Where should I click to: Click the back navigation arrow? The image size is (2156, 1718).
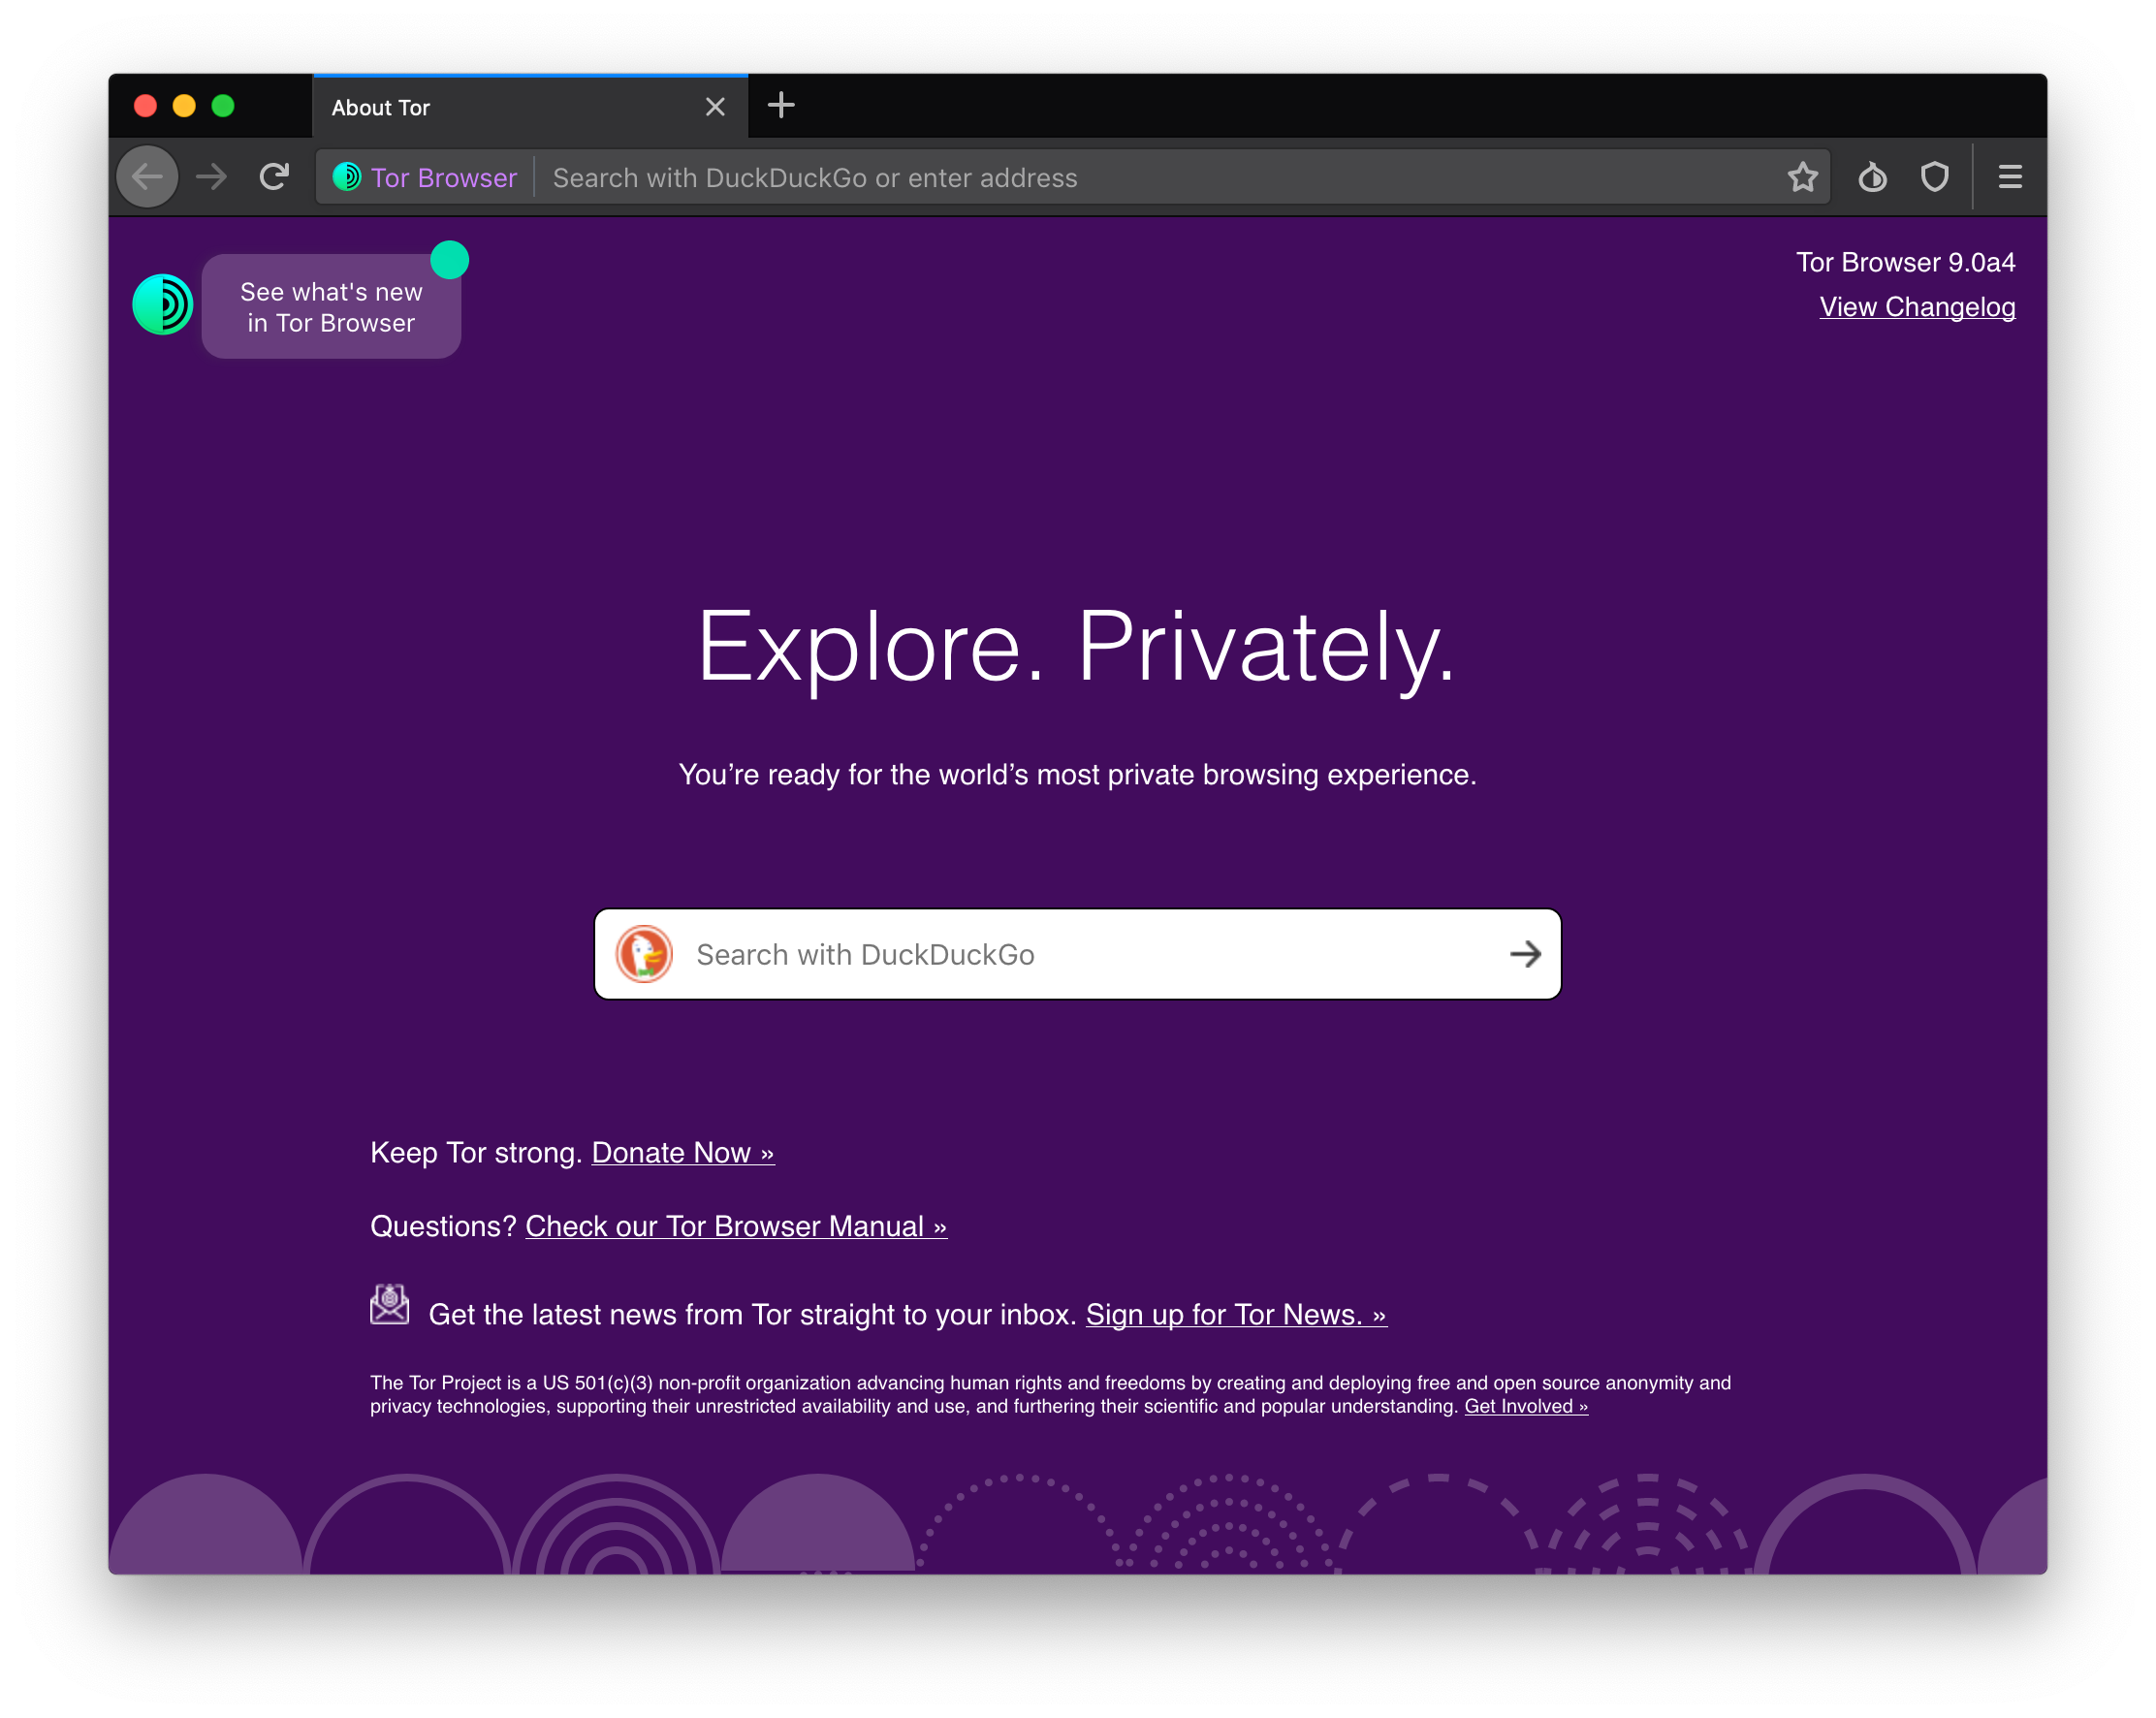tap(147, 177)
